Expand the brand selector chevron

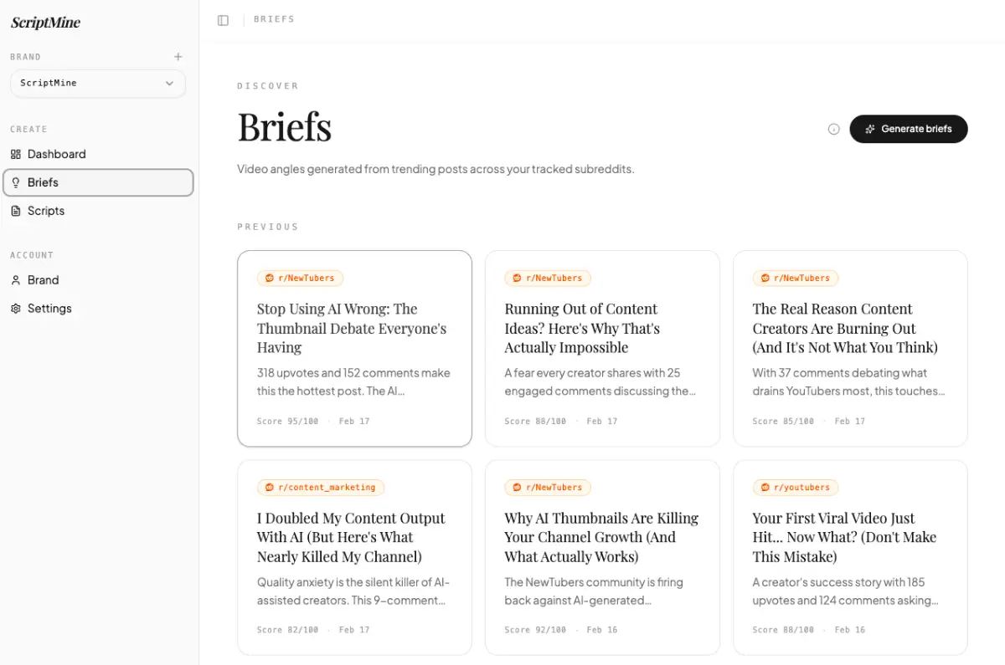point(169,84)
